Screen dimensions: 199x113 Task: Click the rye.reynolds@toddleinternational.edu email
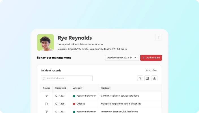80,44
